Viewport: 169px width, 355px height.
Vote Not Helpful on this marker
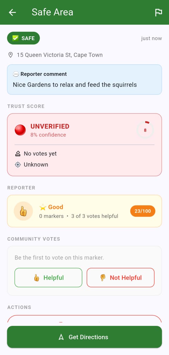coord(120,278)
